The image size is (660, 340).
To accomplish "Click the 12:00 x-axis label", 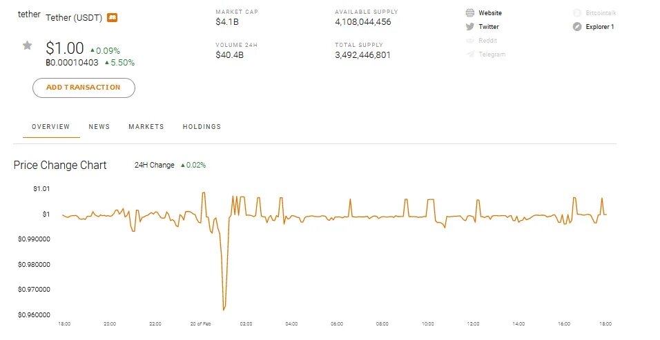I will 473,323.
